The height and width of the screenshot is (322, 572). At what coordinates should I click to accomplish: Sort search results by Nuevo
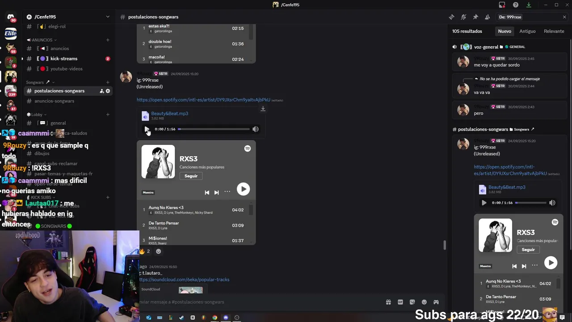coord(505,31)
